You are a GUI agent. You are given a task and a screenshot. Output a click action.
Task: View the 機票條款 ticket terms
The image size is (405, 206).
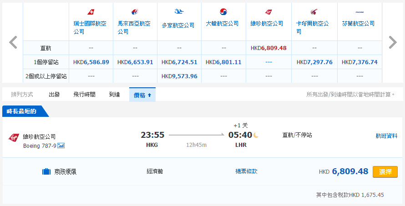[x=246, y=171]
